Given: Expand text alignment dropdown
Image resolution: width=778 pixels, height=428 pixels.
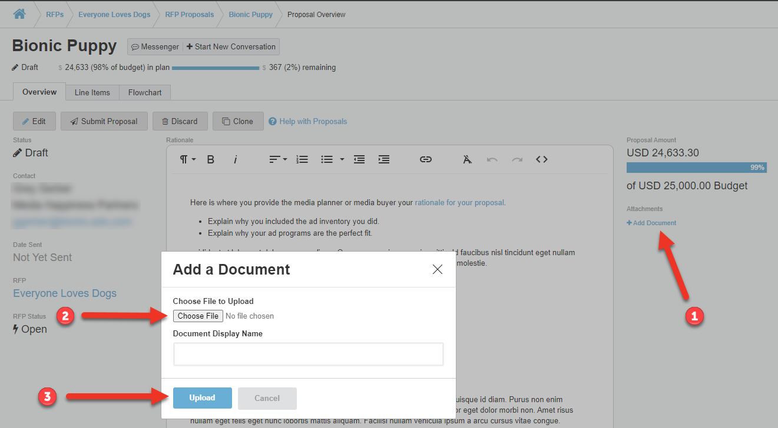Looking at the screenshot, I should click(278, 159).
